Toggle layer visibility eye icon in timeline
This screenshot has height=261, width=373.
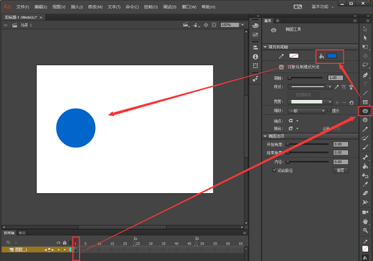click(x=58, y=243)
